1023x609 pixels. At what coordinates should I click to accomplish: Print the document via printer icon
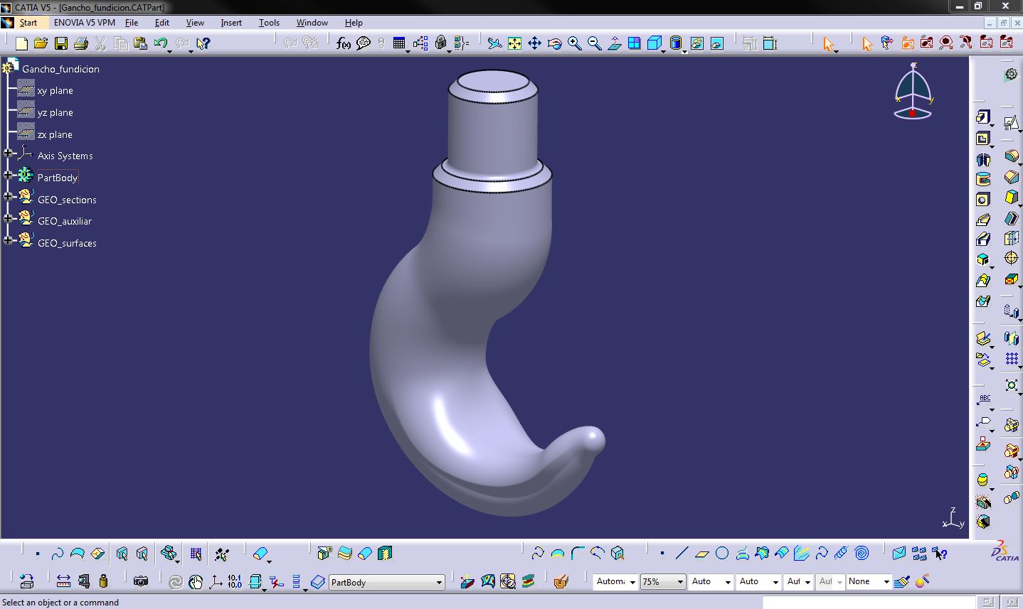tap(81, 43)
